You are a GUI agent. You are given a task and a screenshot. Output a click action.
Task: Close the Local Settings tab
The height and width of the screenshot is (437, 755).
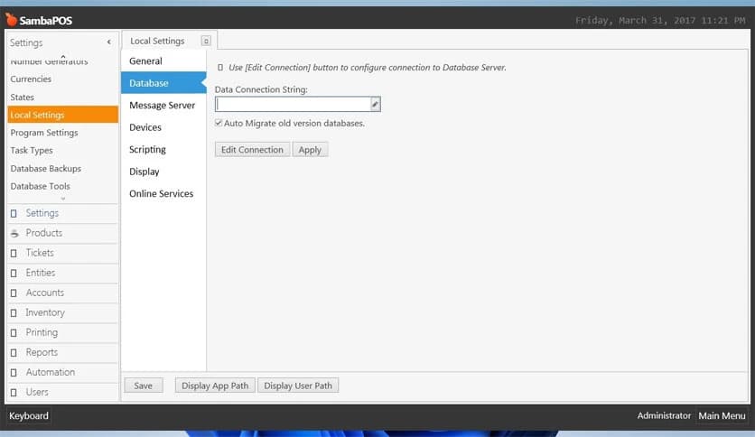point(206,41)
